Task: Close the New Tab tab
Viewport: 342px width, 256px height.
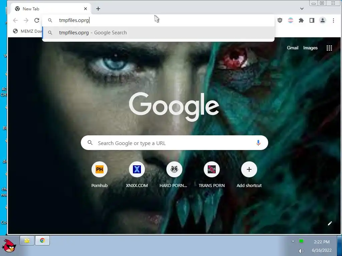Action: (x=85, y=9)
